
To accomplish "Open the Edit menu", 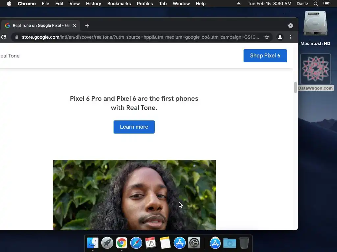I will coord(59,4).
